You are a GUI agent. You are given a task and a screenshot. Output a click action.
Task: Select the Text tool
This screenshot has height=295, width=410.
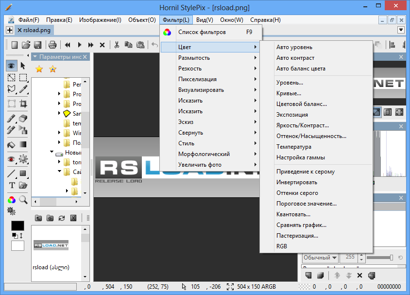12,185
